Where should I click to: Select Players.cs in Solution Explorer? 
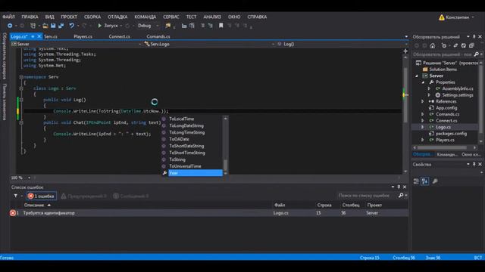point(445,140)
